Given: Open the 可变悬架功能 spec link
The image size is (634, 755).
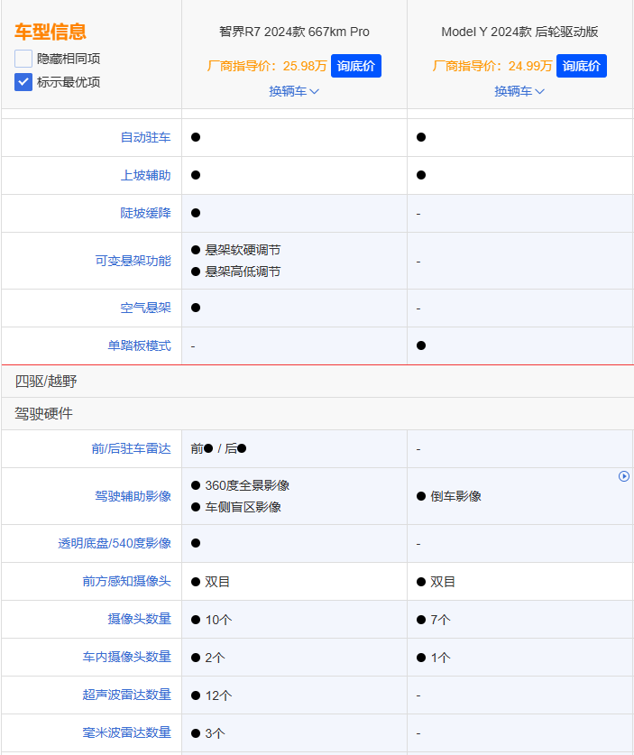Looking at the screenshot, I should (x=133, y=261).
